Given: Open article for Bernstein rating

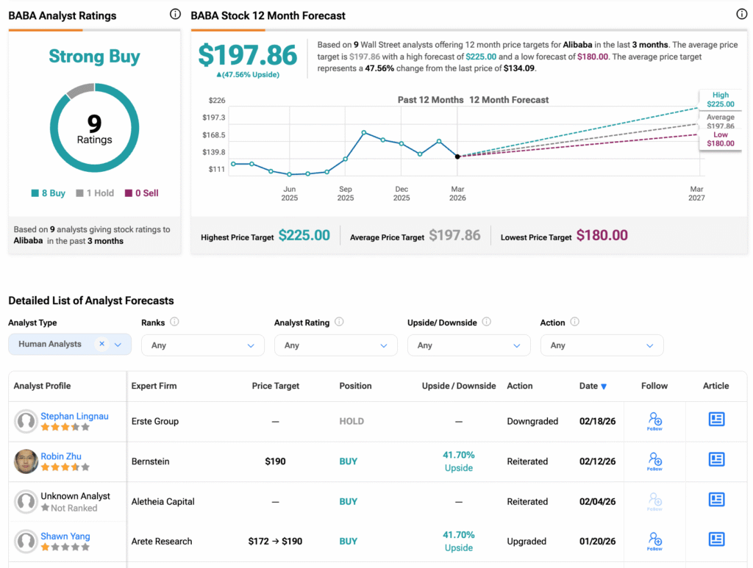Looking at the screenshot, I should [x=716, y=460].
